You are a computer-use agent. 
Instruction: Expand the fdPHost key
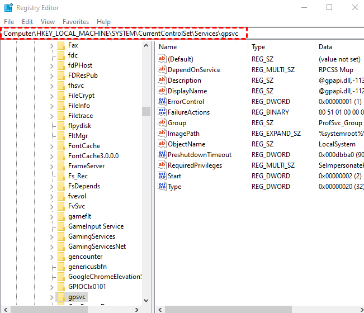click(x=52, y=66)
